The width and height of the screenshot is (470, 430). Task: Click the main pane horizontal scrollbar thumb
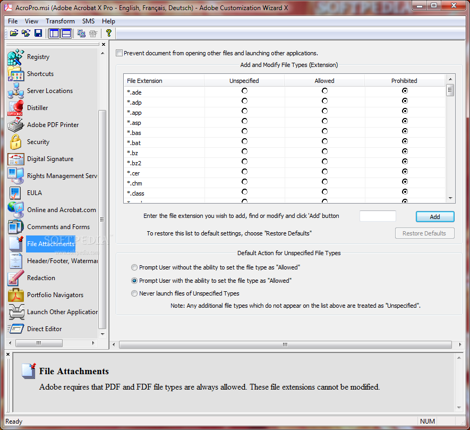point(285,344)
